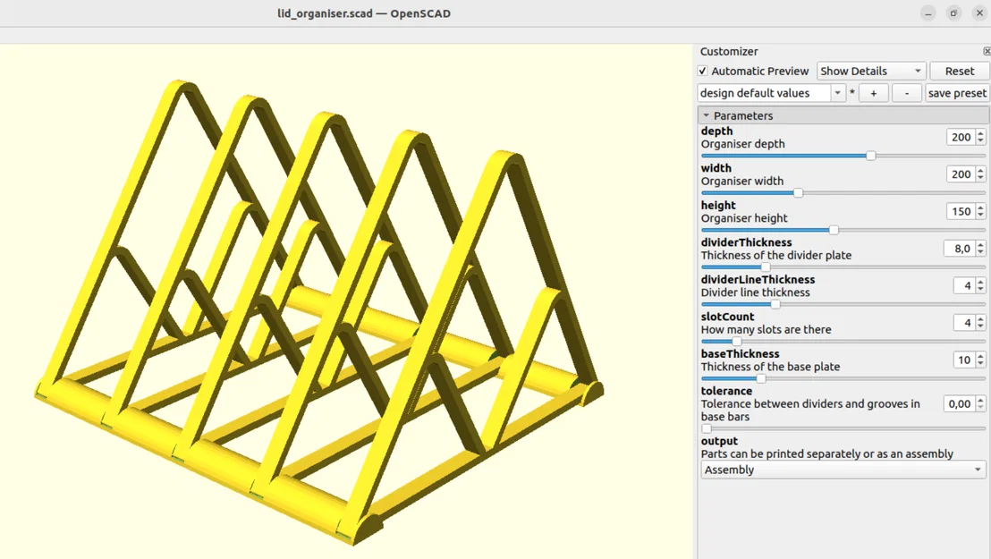Click the height slider handle
Image resolution: width=991 pixels, height=559 pixels.
834,230
